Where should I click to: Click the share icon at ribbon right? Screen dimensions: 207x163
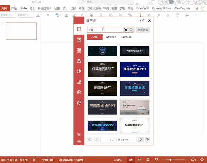click(197, 8)
